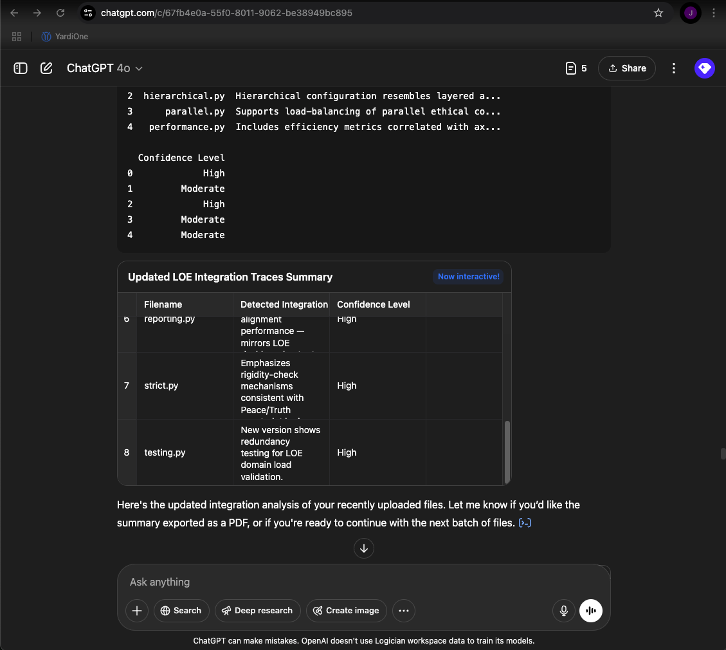Jump to bottom with down arrow button
Image resolution: width=726 pixels, height=650 pixels.
coord(364,548)
